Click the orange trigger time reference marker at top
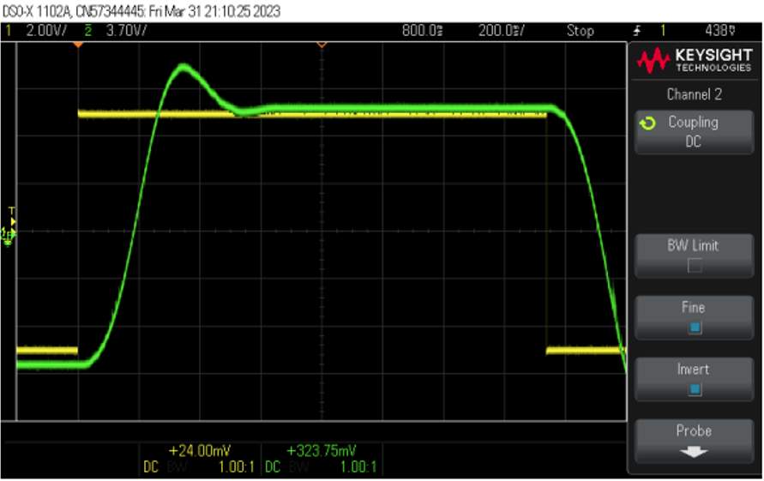 coord(78,44)
